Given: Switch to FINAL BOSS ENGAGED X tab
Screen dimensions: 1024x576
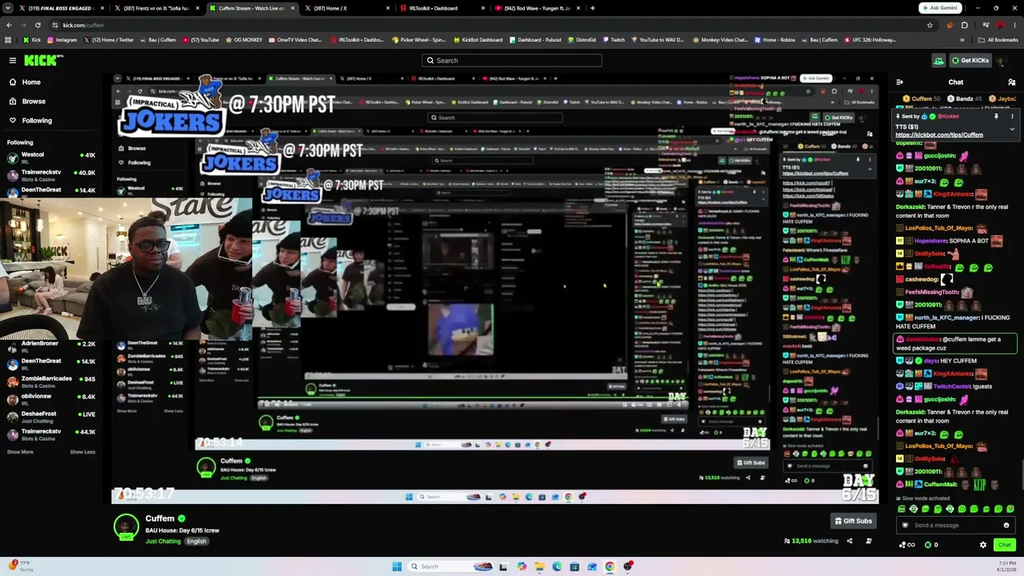Looking at the screenshot, I should [x=60, y=8].
